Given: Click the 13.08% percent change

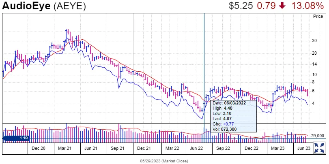Looking at the screenshot, I should click(307, 6).
